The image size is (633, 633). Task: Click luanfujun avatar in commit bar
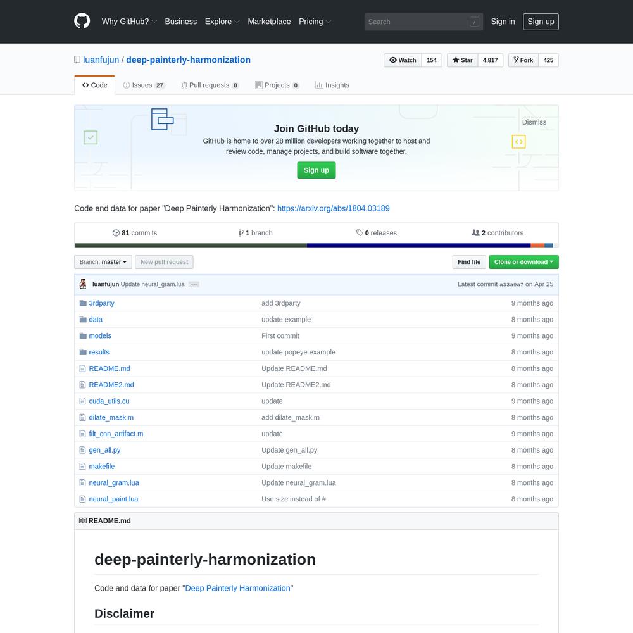83,284
